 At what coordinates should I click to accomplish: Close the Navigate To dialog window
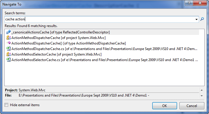point(200,3)
